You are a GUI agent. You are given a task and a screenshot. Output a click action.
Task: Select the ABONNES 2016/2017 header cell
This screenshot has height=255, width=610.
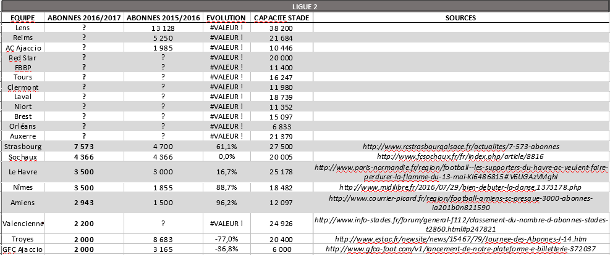pos(83,18)
